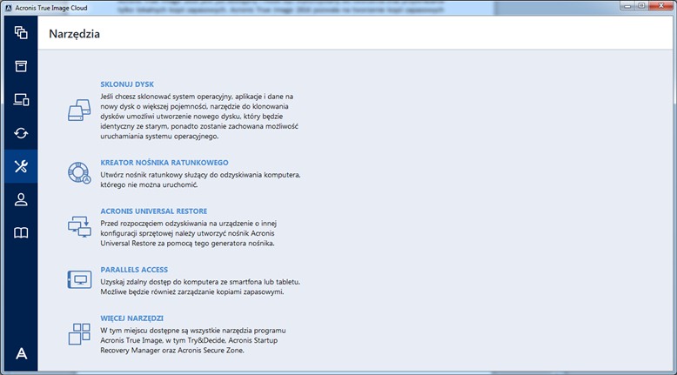
Task: Click the Parallels Access description text
Action: point(200,286)
